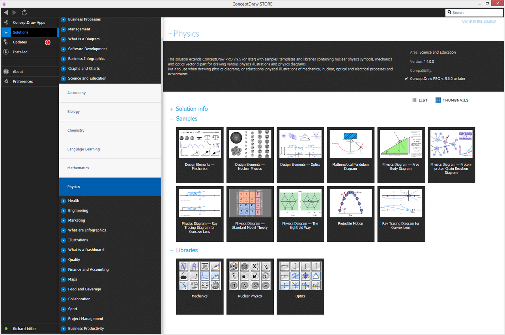Click the forward navigation arrow
Viewport: 505px width, 335px height.
click(x=15, y=13)
